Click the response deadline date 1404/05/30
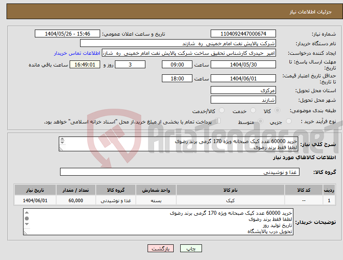343x260 pixels. point(243,64)
